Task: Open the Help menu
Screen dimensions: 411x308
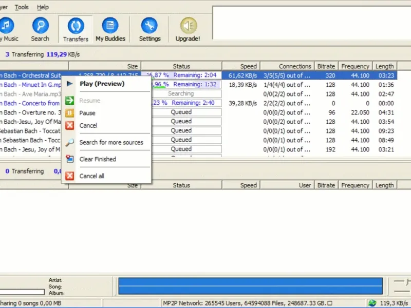Action: tap(43, 7)
